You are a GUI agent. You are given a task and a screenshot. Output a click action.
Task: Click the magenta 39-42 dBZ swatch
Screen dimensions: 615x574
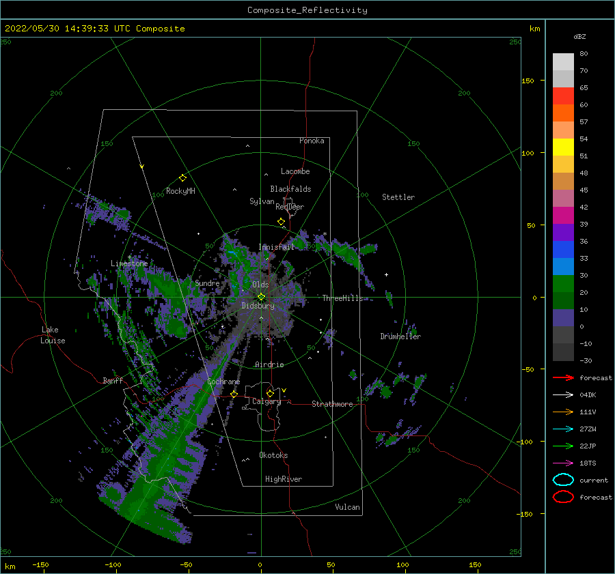[563, 216]
